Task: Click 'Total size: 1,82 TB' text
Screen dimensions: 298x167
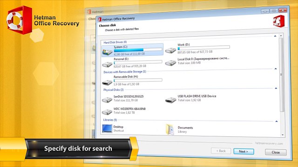Action: point(124,112)
